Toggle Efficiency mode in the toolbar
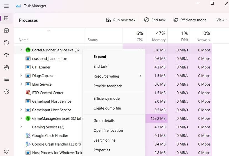229x156 pixels. click(x=190, y=20)
